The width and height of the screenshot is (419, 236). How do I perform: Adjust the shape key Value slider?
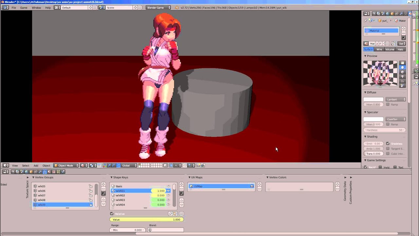click(x=147, y=219)
